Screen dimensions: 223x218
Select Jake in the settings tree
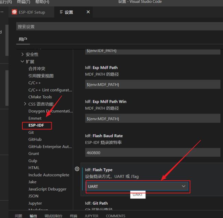click(32, 182)
